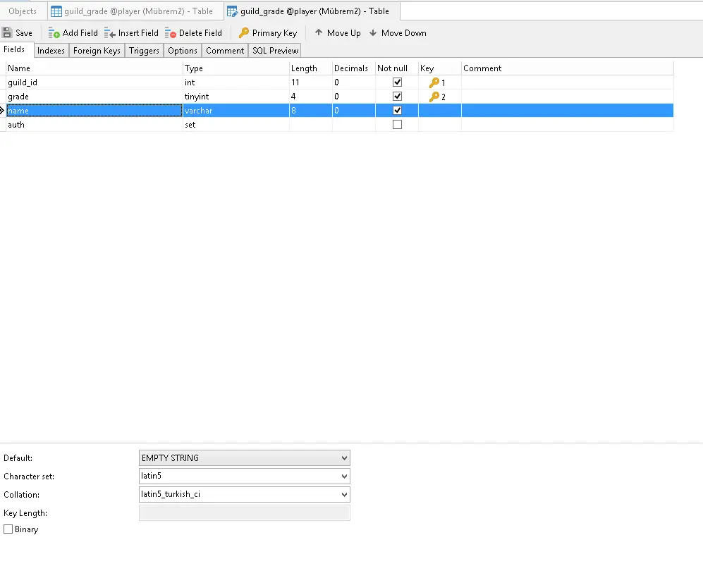This screenshot has width=703, height=578.
Task: Open the Character set dropdown
Action: tap(344, 476)
